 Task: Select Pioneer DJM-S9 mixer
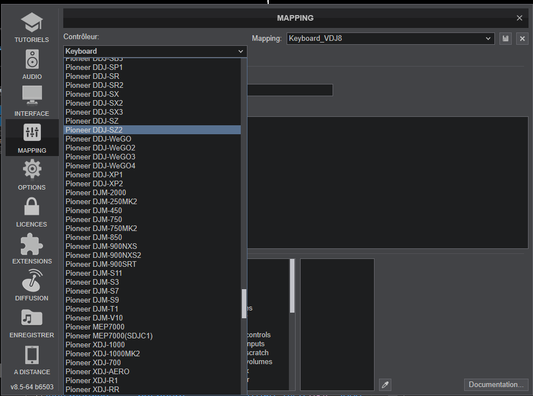coord(152,300)
